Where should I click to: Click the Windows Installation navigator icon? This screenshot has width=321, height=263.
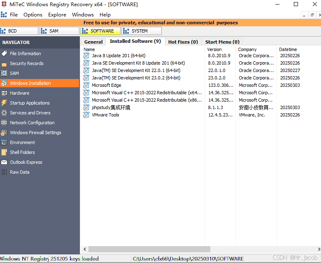(4, 83)
